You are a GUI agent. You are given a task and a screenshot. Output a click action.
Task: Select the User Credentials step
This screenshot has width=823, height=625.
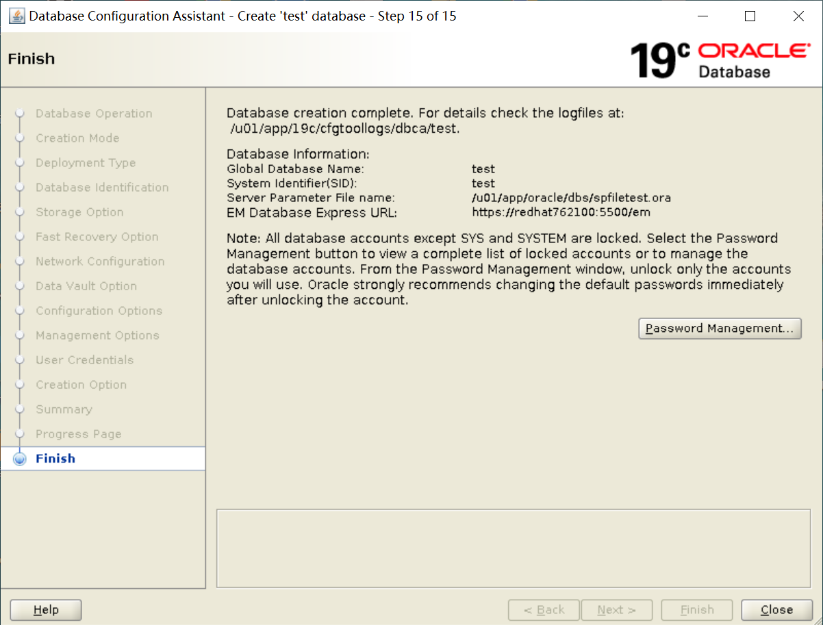tap(84, 360)
